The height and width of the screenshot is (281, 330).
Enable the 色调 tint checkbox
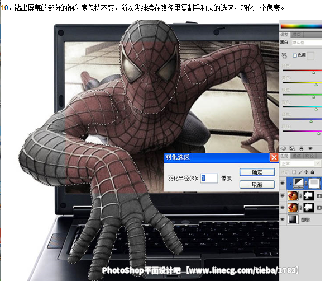[x=295, y=55]
